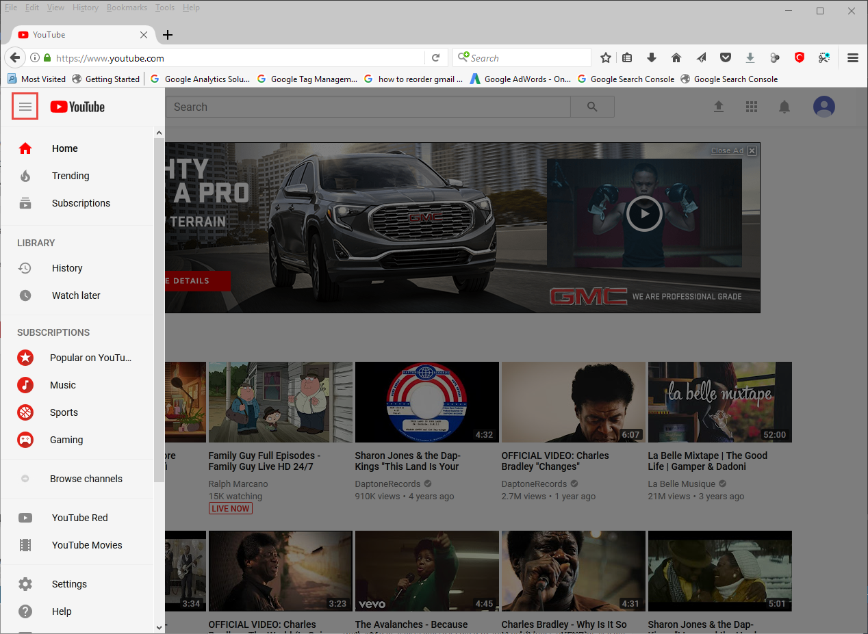Open the YouTube apps grid icon
Screen dimensions: 868x634
coord(751,107)
